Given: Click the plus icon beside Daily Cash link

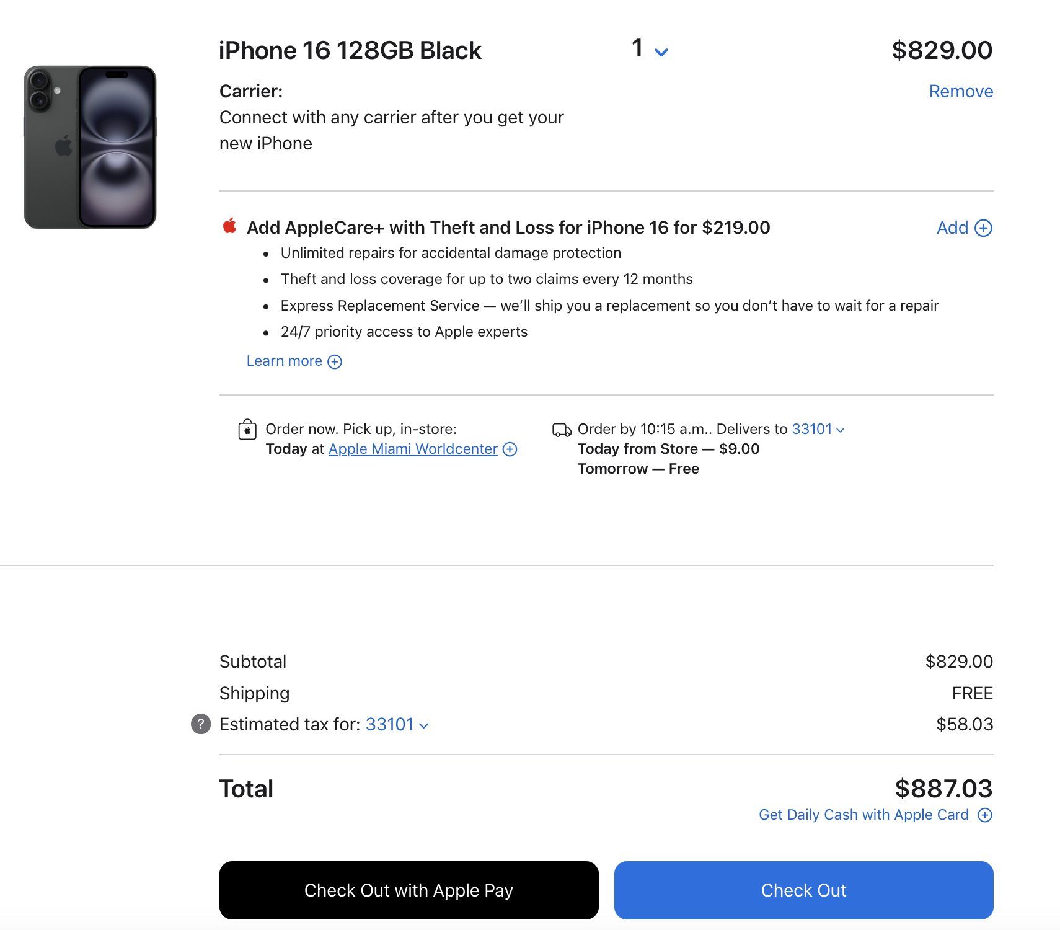Looking at the screenshot, I should tap(984, 815).
